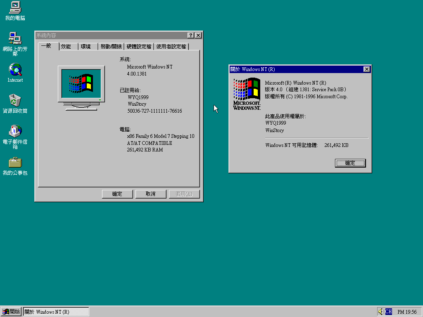The image size is (423, 317).
Task: Click WYQ1999 in the About dialog
Action: point(276,123)
